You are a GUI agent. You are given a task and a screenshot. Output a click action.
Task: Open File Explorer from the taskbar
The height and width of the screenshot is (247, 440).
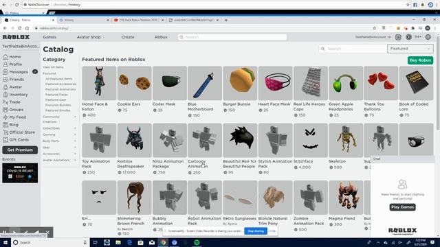click(x=118, y=242)
